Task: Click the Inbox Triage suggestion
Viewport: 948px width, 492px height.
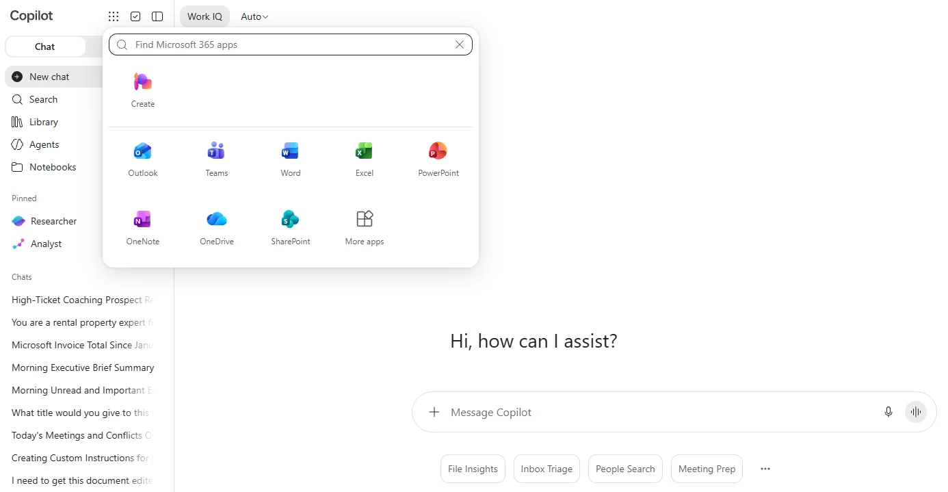Action: coord(547,469)
